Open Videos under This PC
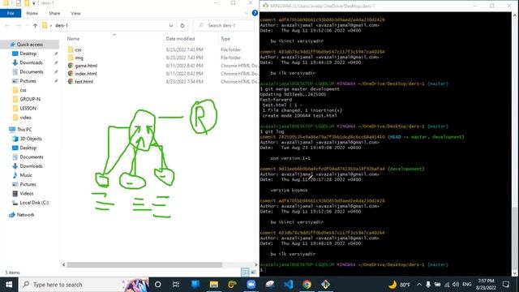 point(27,193)
